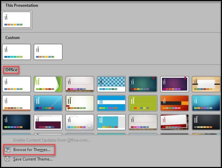Select the current theme under This Presentation

pyautogui.click(x=16, y=19)
